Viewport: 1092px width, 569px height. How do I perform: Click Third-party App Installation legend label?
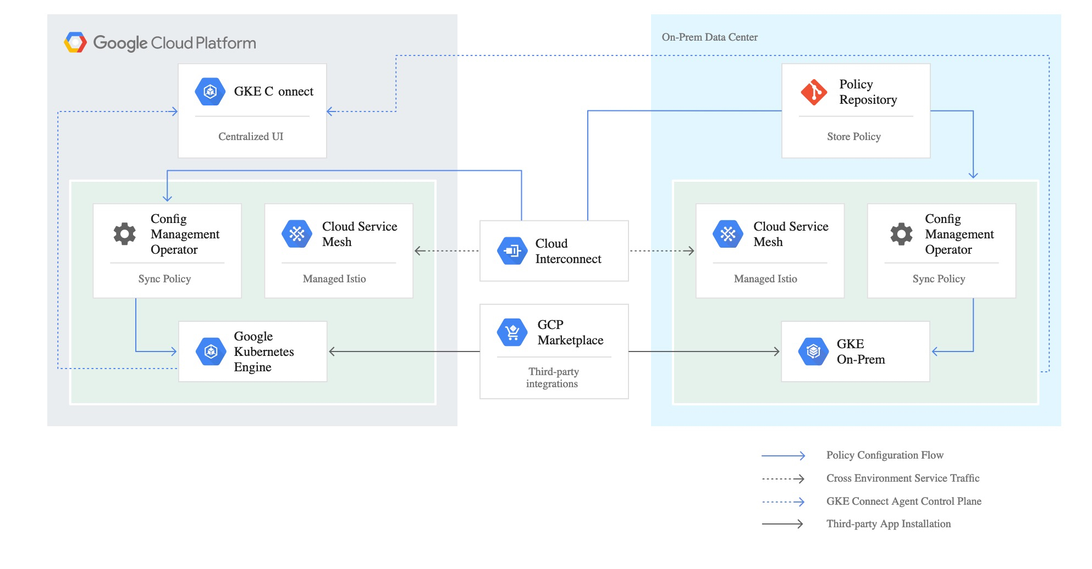point(888,524)
